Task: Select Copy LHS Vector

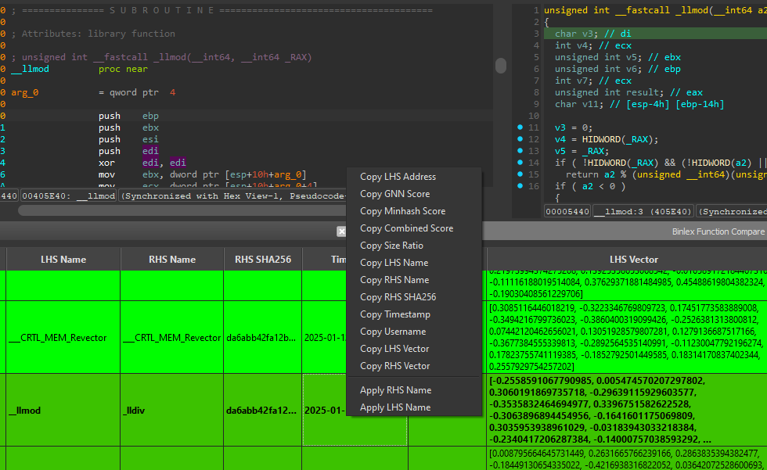Action: pyautogui.click(x=394, y=349)
